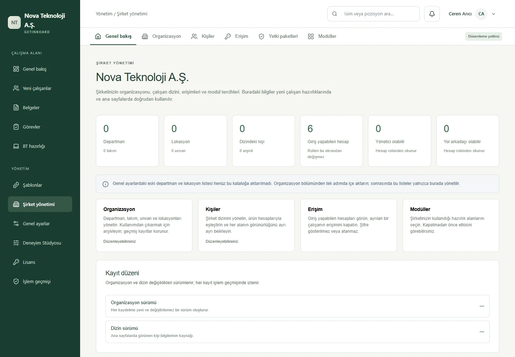The width and height of the screenshot is (515, 357).
Task: Click the Yeni çalışanlar people icon
Action: [16, 88]
